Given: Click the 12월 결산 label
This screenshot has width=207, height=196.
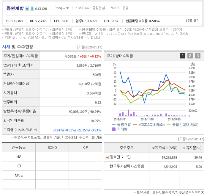Looking at the screenshot, I should click(x=192, y=21).
